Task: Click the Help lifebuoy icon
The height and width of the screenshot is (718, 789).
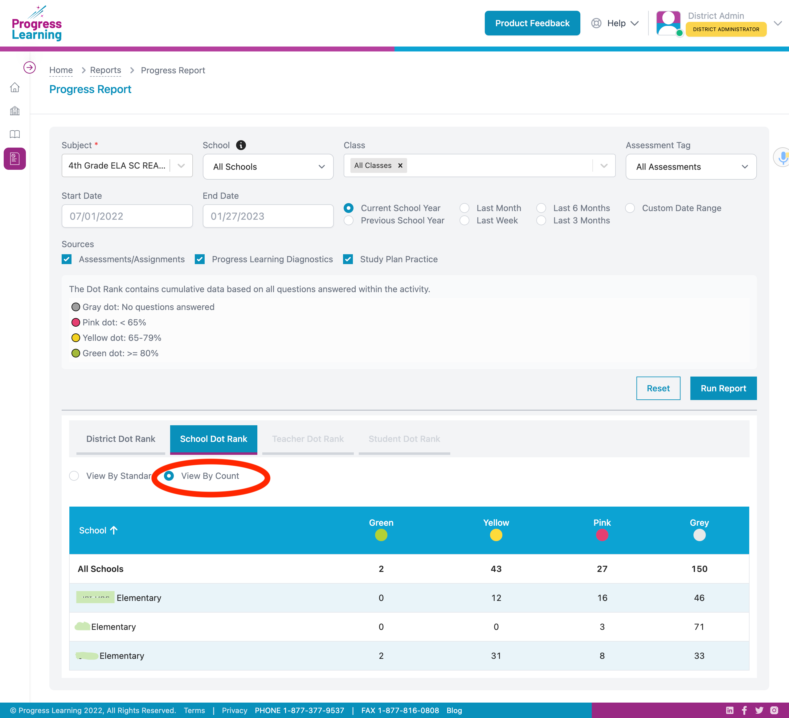Action: pos(596,23)
